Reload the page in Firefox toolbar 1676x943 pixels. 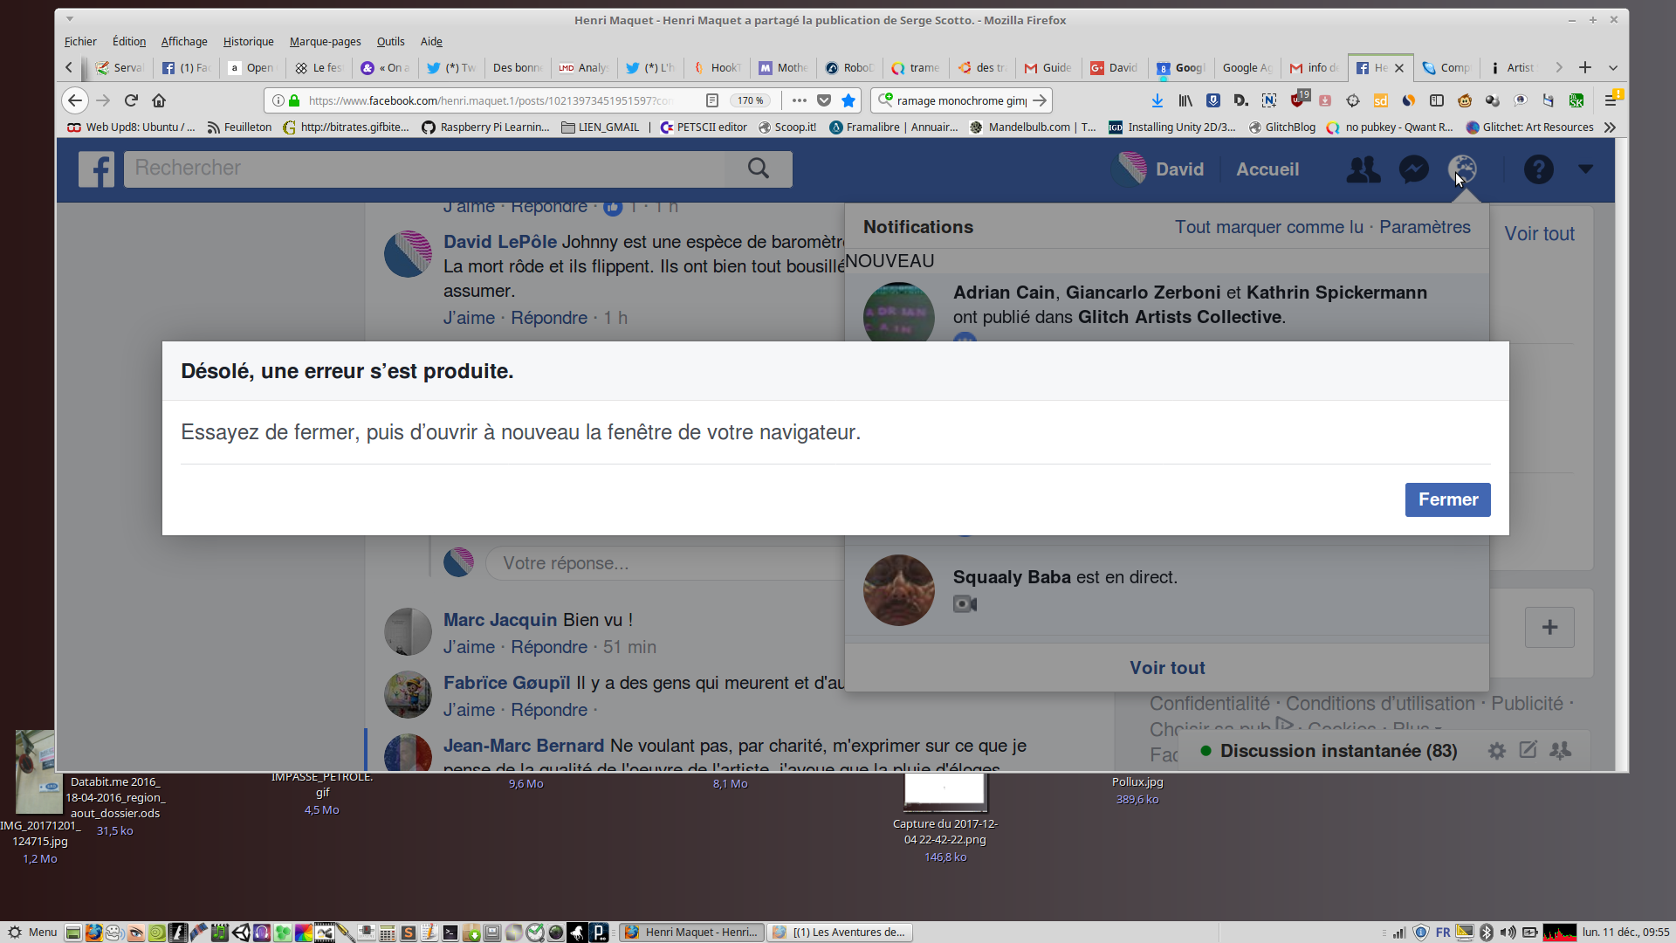(x=131, y=100)
